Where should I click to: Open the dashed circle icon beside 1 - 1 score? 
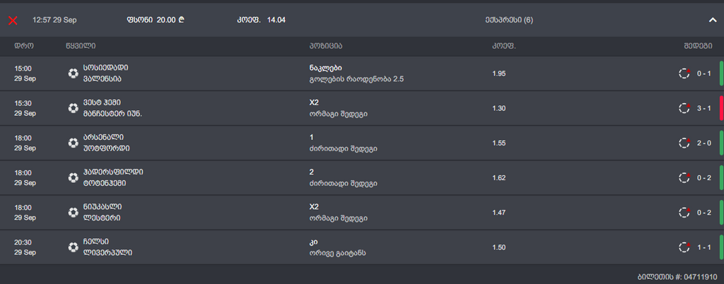click(x=684, y=247)
